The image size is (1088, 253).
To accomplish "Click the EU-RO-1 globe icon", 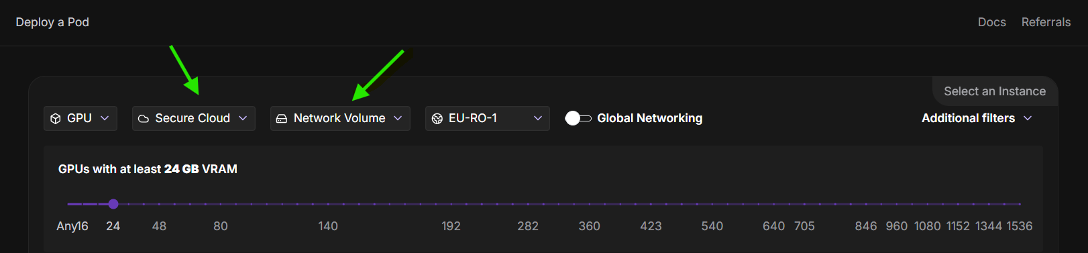I will 437,119.
